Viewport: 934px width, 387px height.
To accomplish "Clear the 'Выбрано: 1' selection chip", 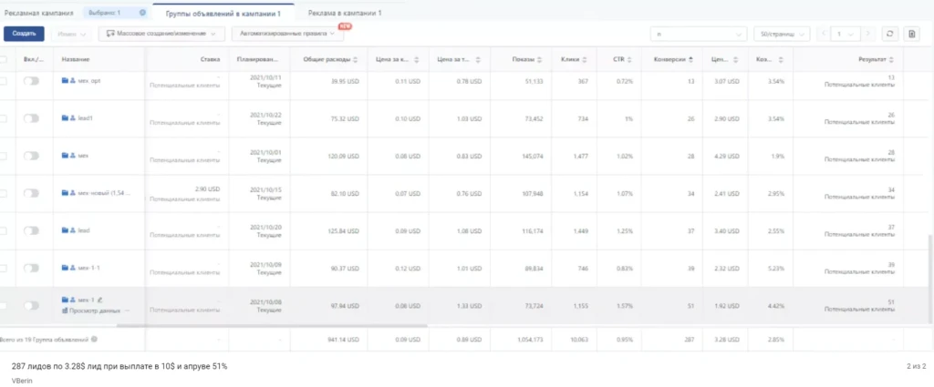I will (x=141, y=12).
